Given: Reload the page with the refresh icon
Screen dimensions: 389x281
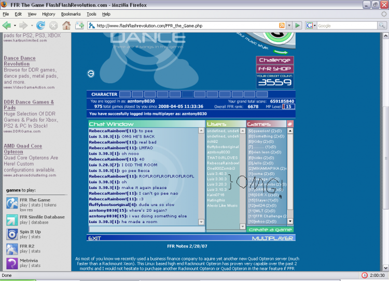Looking at the screenshot, I should point(40,25).
